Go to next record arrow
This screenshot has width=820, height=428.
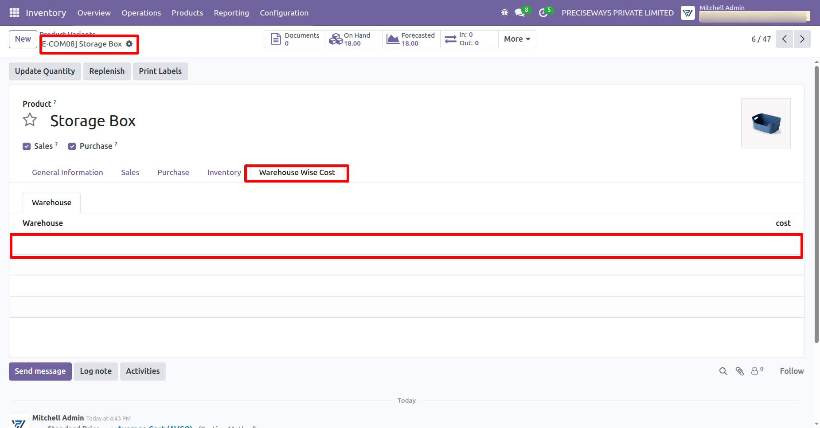pos(802,39)
